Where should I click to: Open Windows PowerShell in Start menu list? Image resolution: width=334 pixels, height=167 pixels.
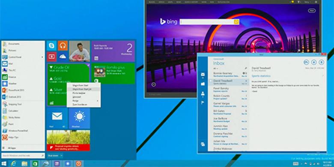[23, 131]
